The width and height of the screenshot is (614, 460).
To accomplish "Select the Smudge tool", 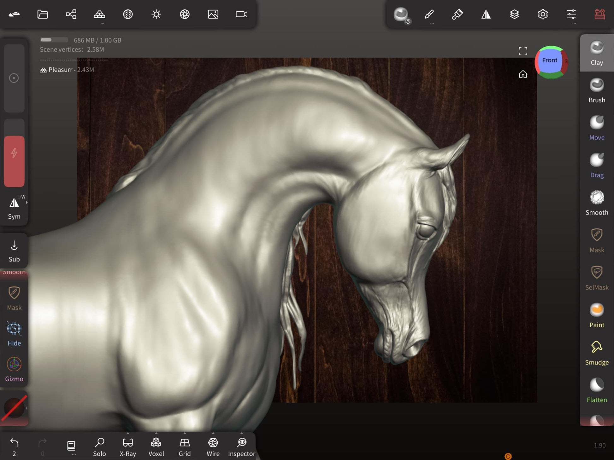I will (596, 353).
